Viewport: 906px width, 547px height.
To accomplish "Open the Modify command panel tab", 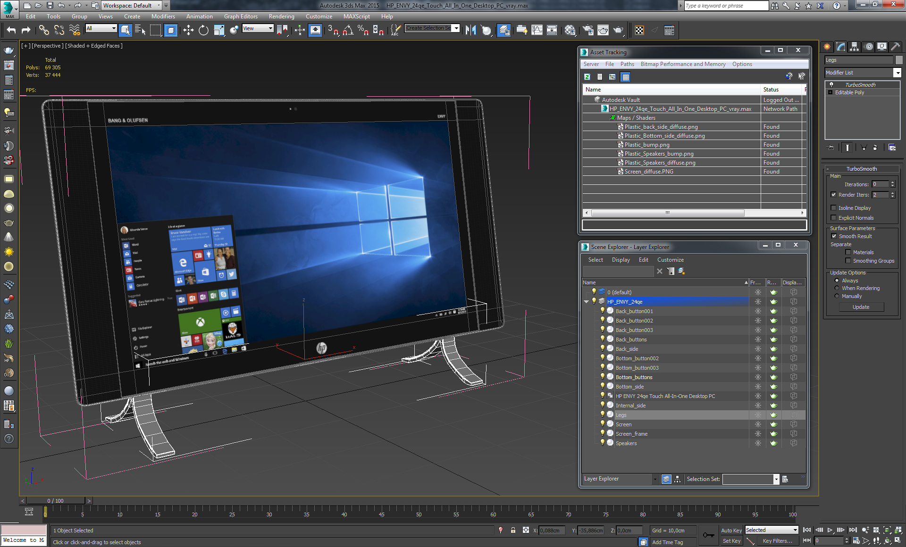I will (840, 46).
